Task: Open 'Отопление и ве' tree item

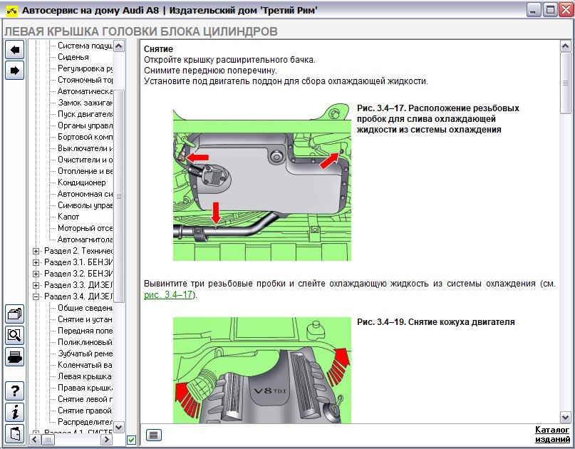Action: [85, 171]
